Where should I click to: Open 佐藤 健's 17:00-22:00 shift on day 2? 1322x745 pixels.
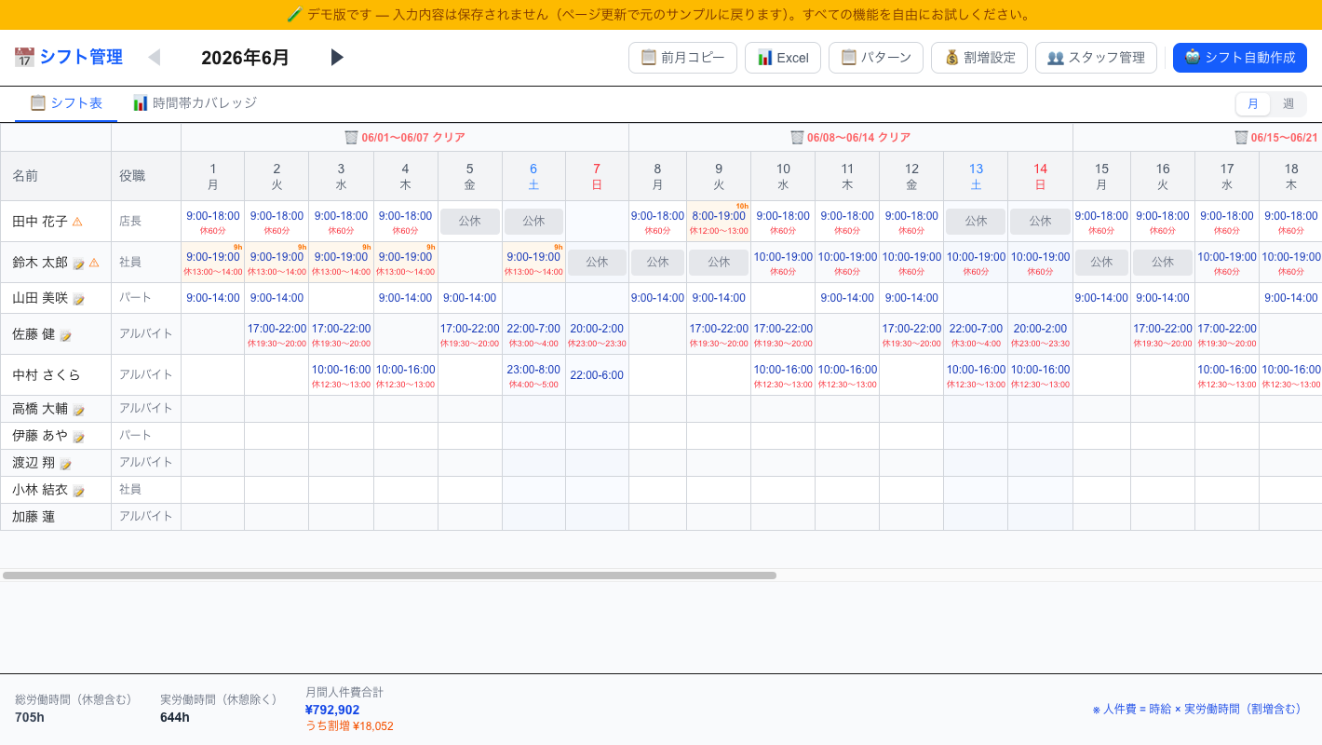[277, 334]
